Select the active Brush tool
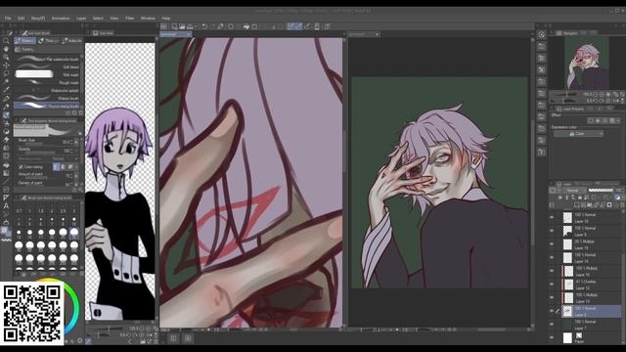This screenshot has height=352, width=626. tap(6, 115)
